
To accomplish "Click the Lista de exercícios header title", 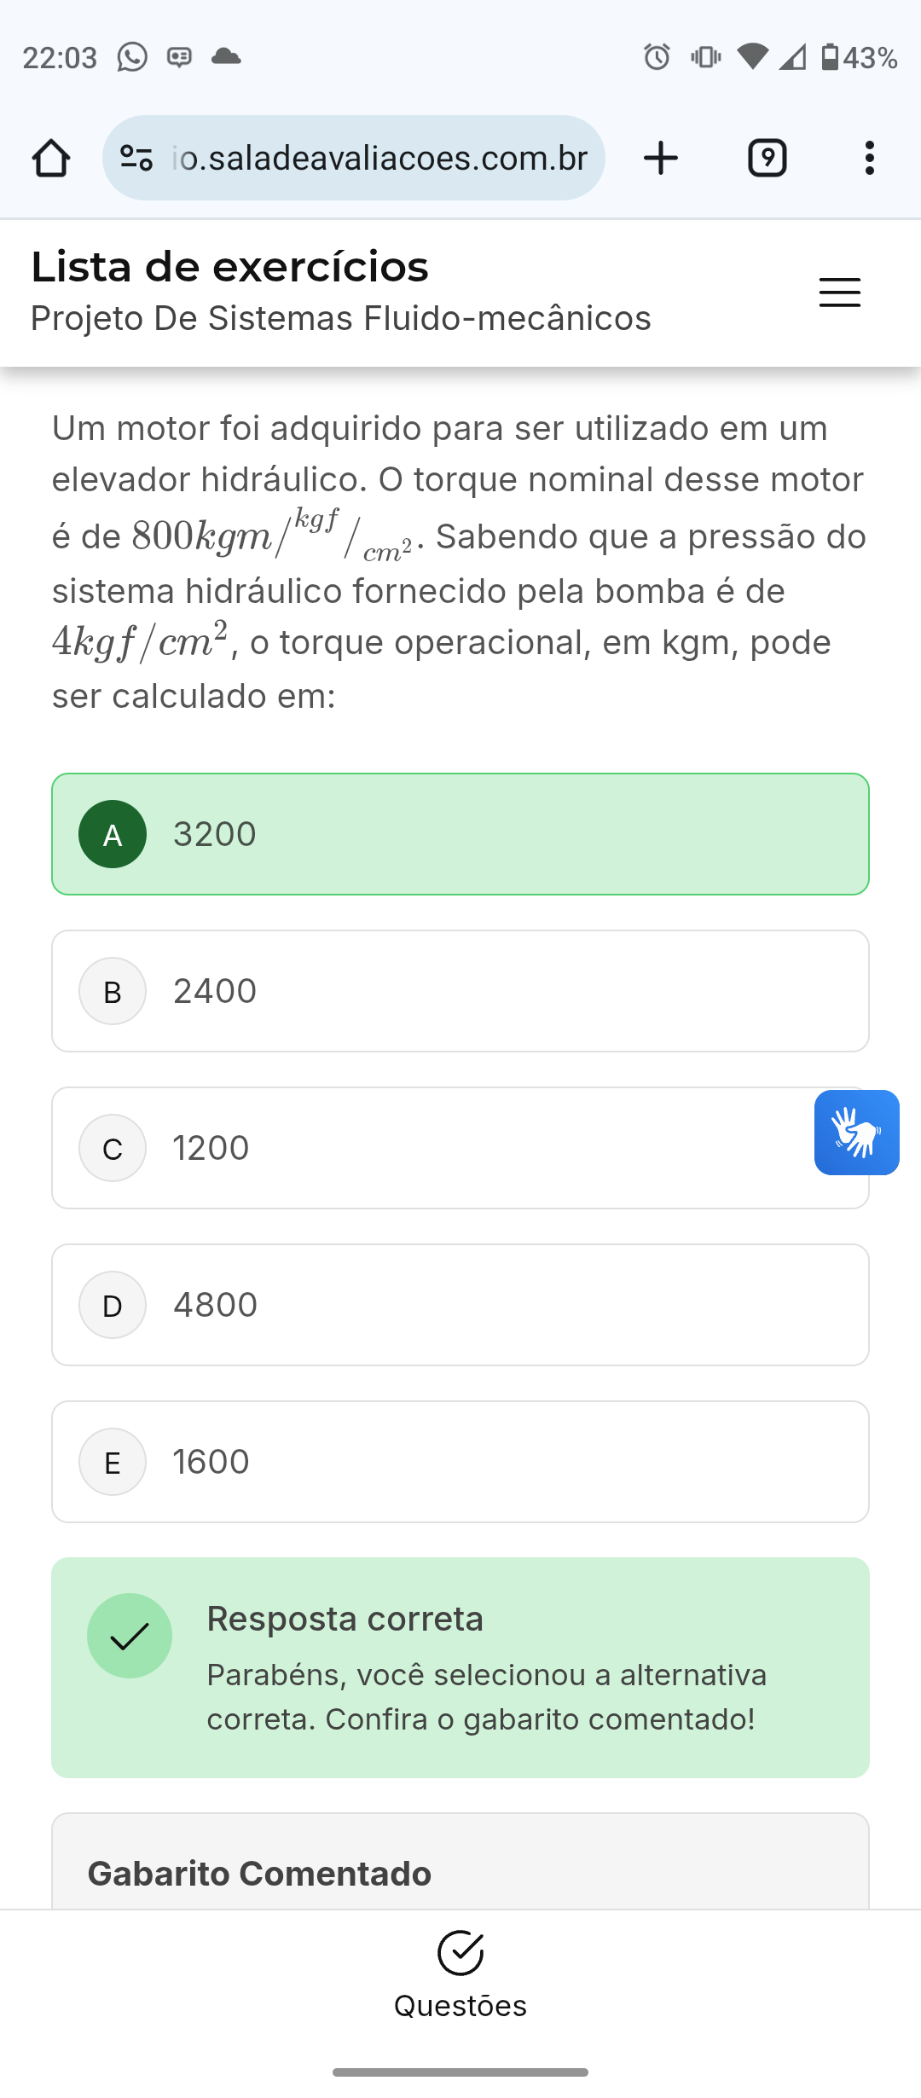I will (230, 267).
